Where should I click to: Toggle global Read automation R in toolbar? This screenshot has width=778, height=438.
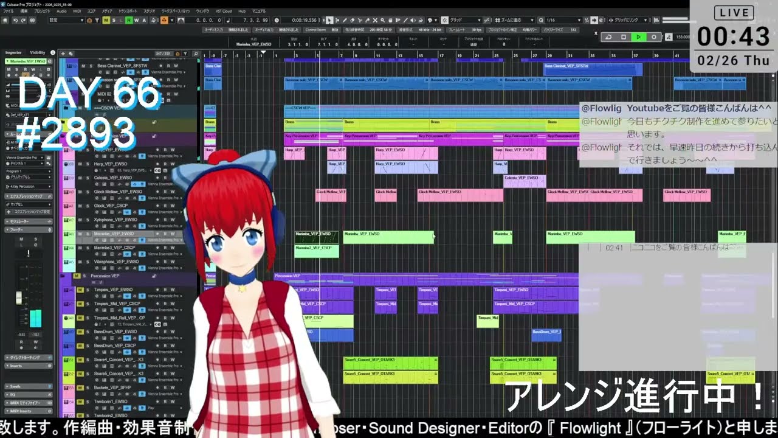[x=129, y=20]
